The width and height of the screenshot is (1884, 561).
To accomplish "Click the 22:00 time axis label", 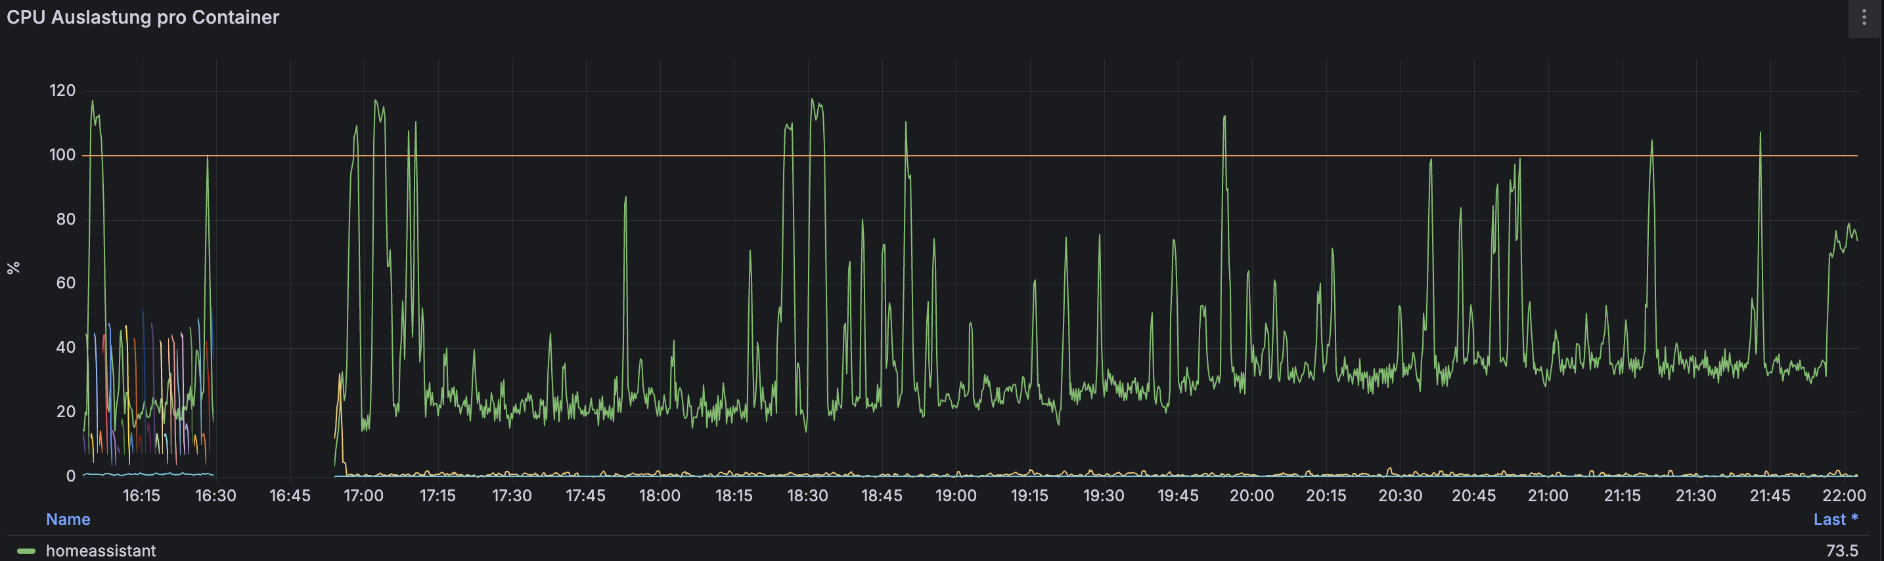I will click(1844, 496).
